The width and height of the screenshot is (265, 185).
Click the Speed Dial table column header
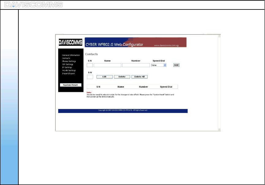166,87
